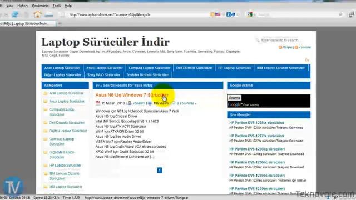The width and height of the screenshot is (356, 200).
Task: Reload the page with the blue refresh icon
Action: (15, 14)
